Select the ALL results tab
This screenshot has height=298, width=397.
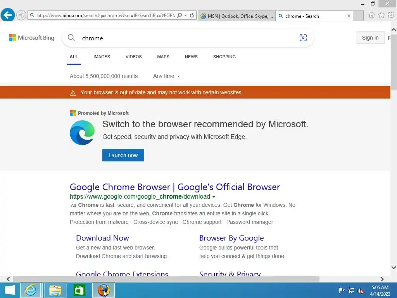[x=74, y=57]
